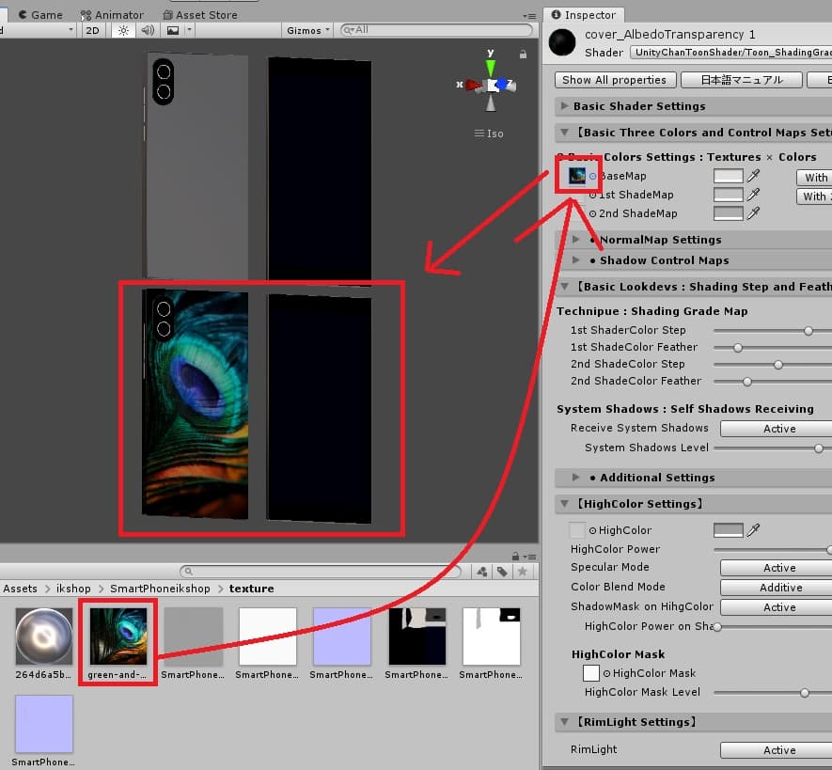Switch to the Animator tab
Viewport: 832px width, 770px height.
[x=112, y=15]
